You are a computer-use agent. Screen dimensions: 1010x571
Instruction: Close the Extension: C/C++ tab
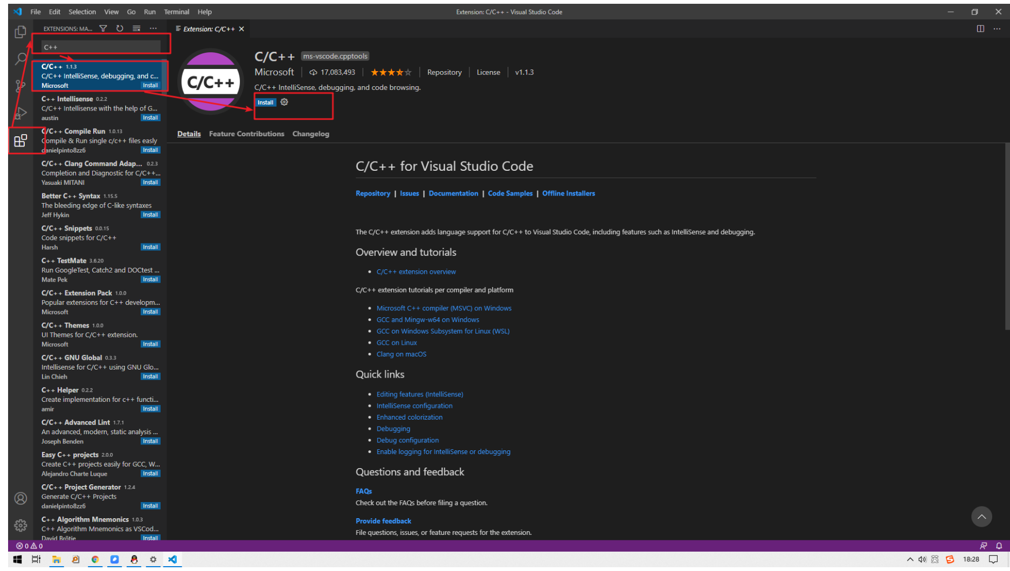[x=241, y=29]
